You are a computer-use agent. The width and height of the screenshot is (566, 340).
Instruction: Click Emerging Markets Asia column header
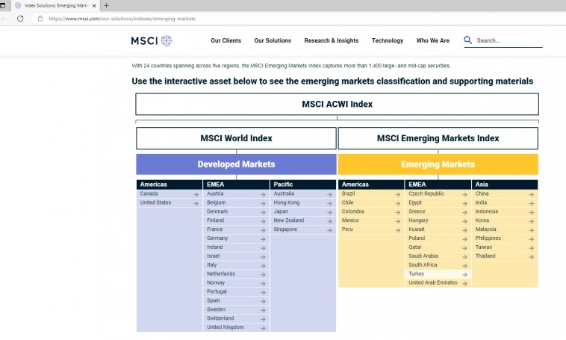[x=505, y=185]
